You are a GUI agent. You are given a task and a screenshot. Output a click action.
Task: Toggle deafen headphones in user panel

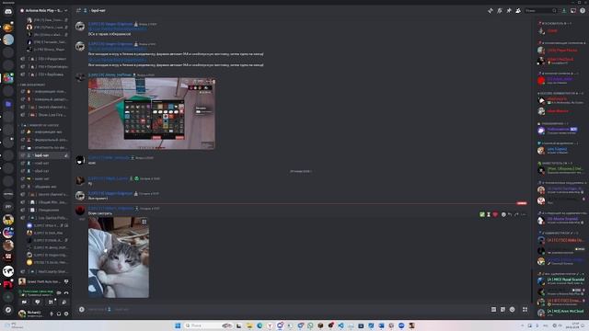(x=59, y=314)
